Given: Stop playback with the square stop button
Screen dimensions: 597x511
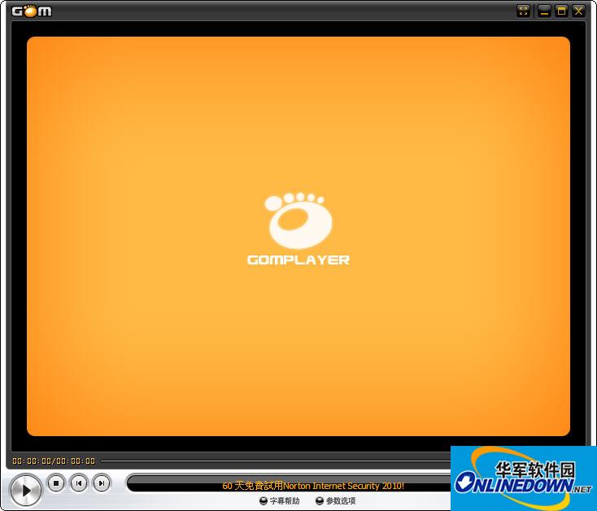Looking at the screenshot, I should tap(56, 483).
